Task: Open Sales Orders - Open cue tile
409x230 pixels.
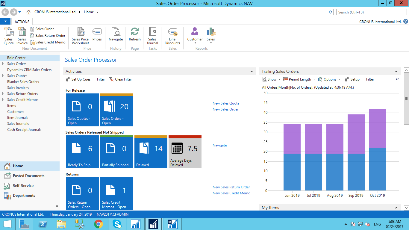Action: tap(117, 110)
